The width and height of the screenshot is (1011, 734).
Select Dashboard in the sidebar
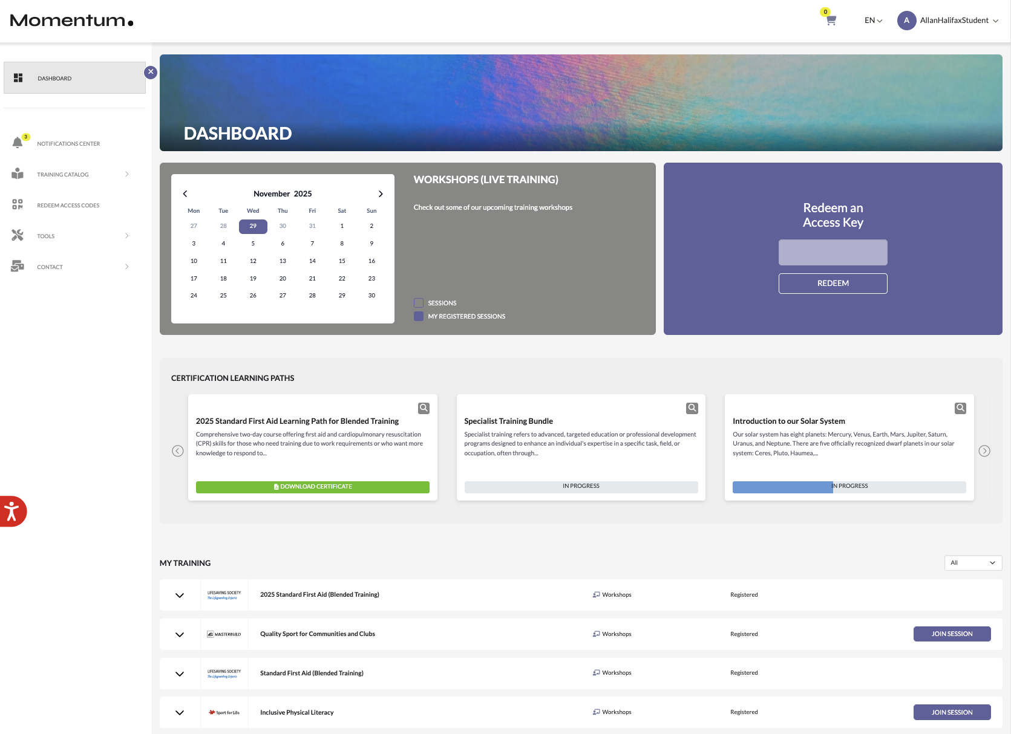pos(54,77)
